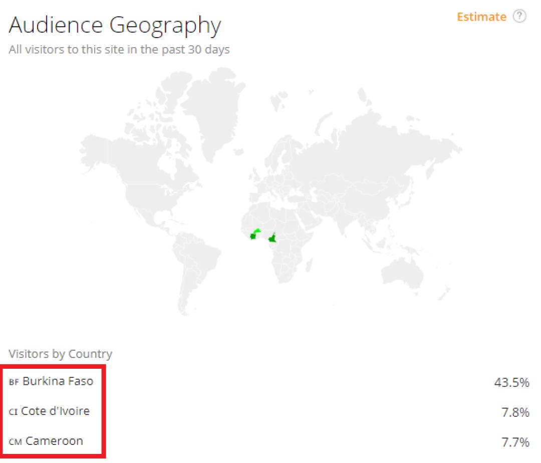Click the past 30 days subtitle text
541x463 pixels.
tap(119, 50)
